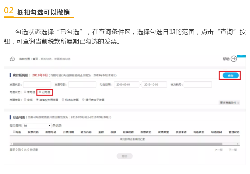
Task: Click the 首页 breadcrumb link
Action: pyautogui.click(x=35, y=59)
